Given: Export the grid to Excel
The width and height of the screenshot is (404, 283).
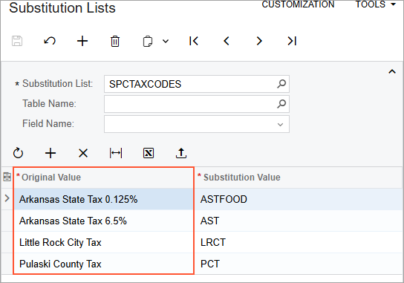Looking at the screenshot, I should (149, 153).
